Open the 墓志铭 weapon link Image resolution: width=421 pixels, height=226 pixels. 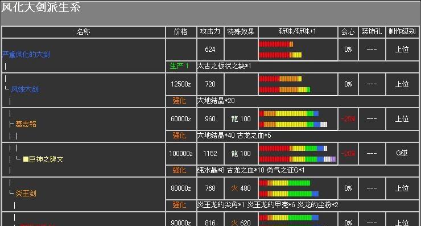click(x=26, y=124)
